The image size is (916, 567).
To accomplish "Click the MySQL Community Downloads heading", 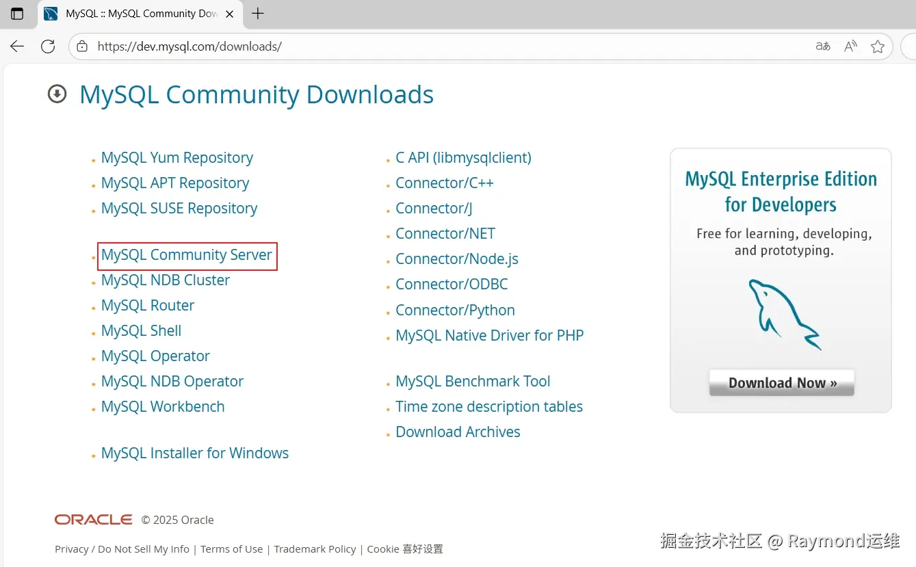I will tap(257, 94).
